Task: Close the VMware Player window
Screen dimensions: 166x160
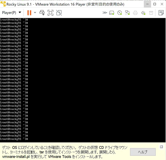Action: coord(162,4)
